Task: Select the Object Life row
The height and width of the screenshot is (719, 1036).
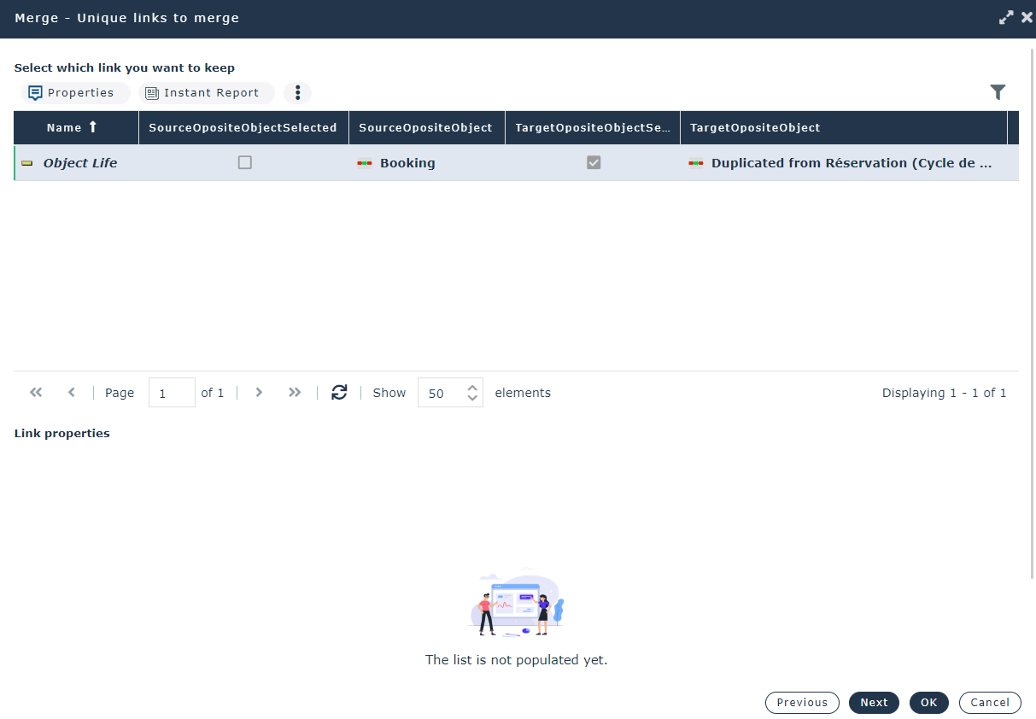Action: [x=80, y=163]
